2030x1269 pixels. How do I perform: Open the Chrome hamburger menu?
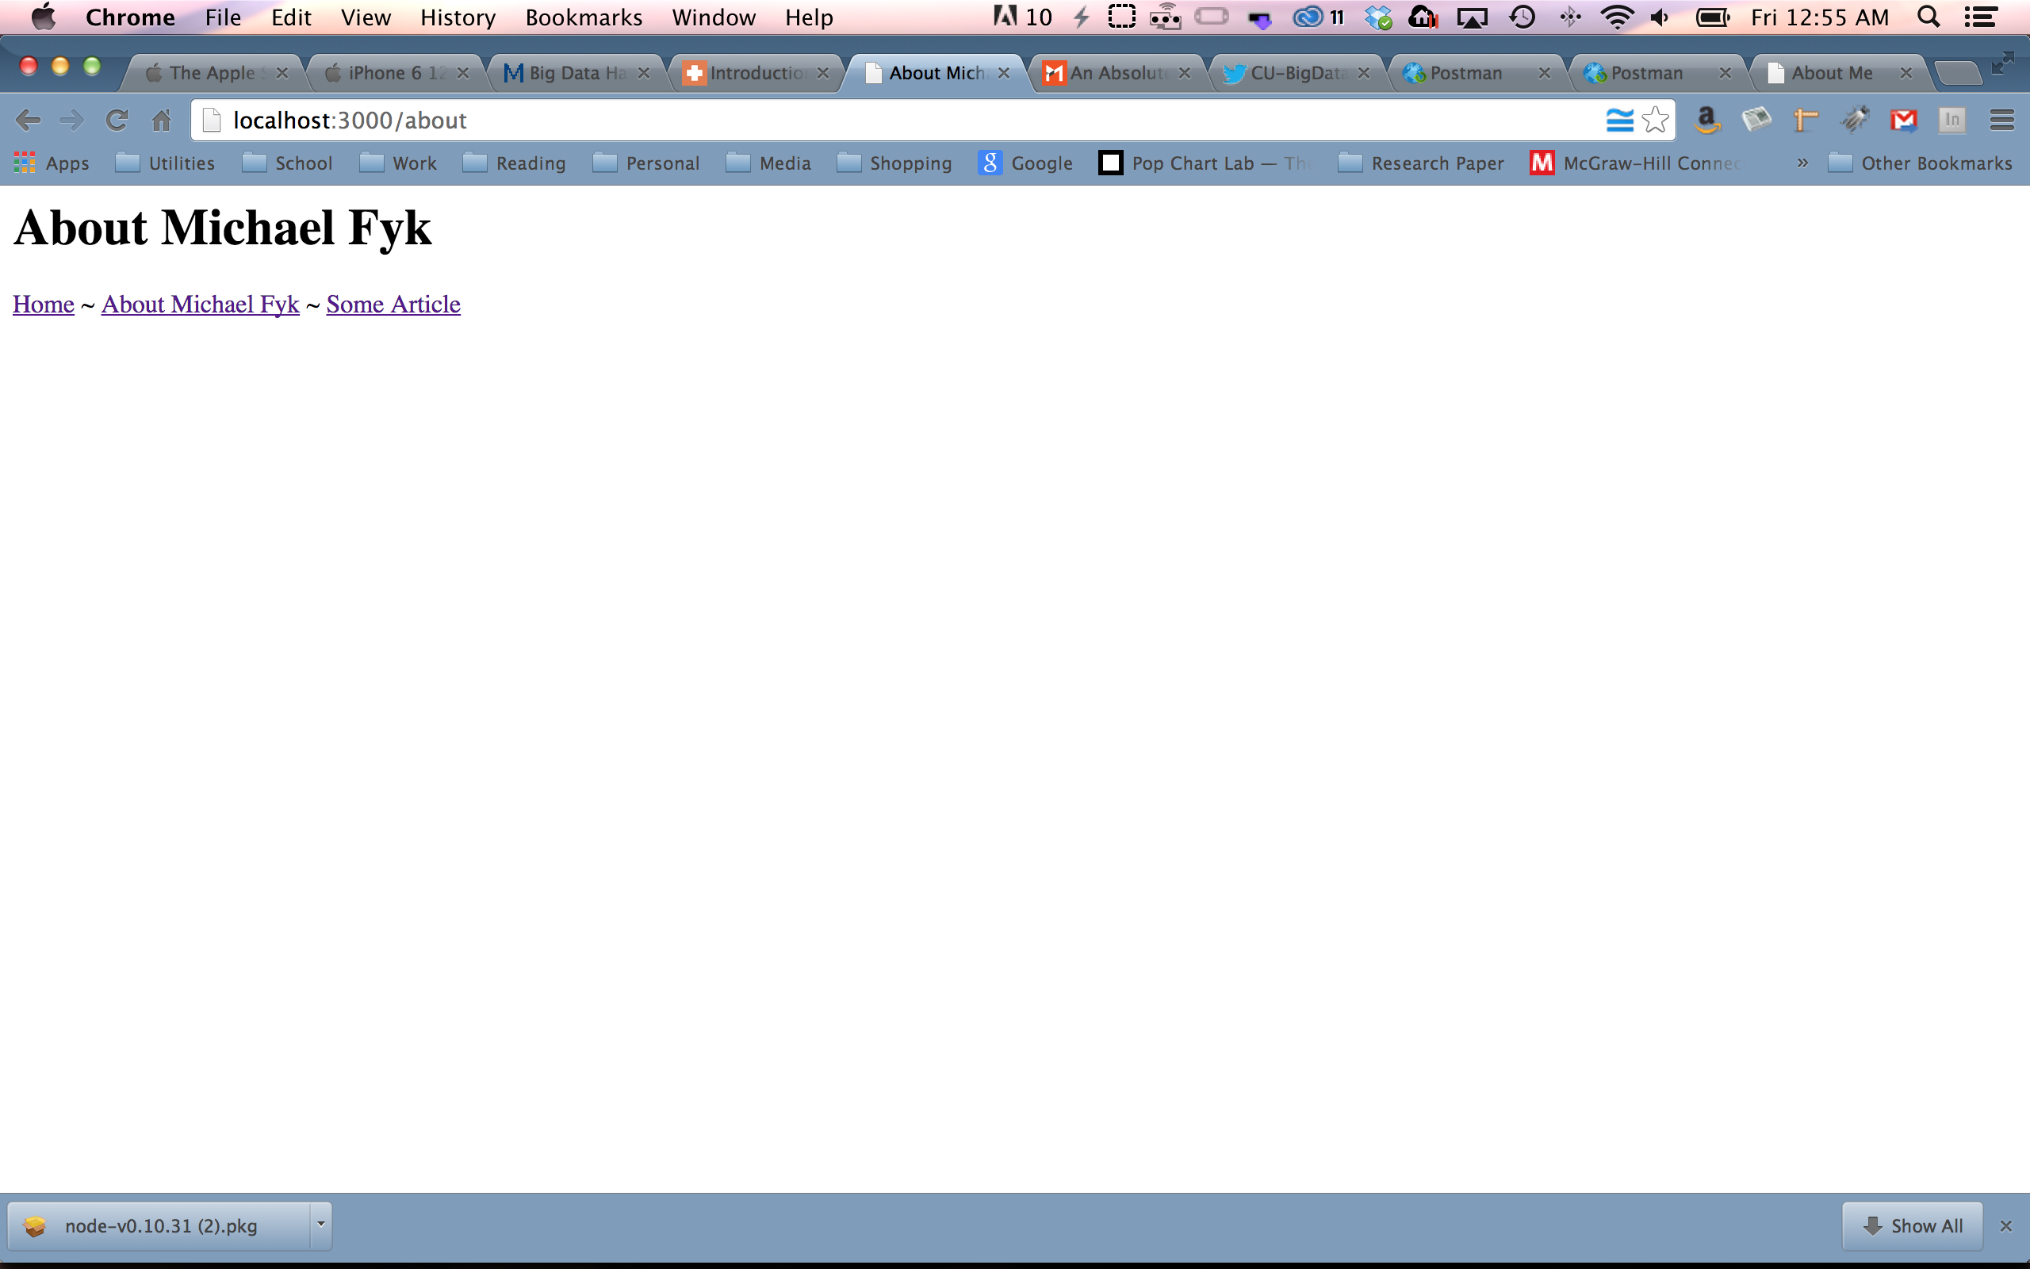2001,121
